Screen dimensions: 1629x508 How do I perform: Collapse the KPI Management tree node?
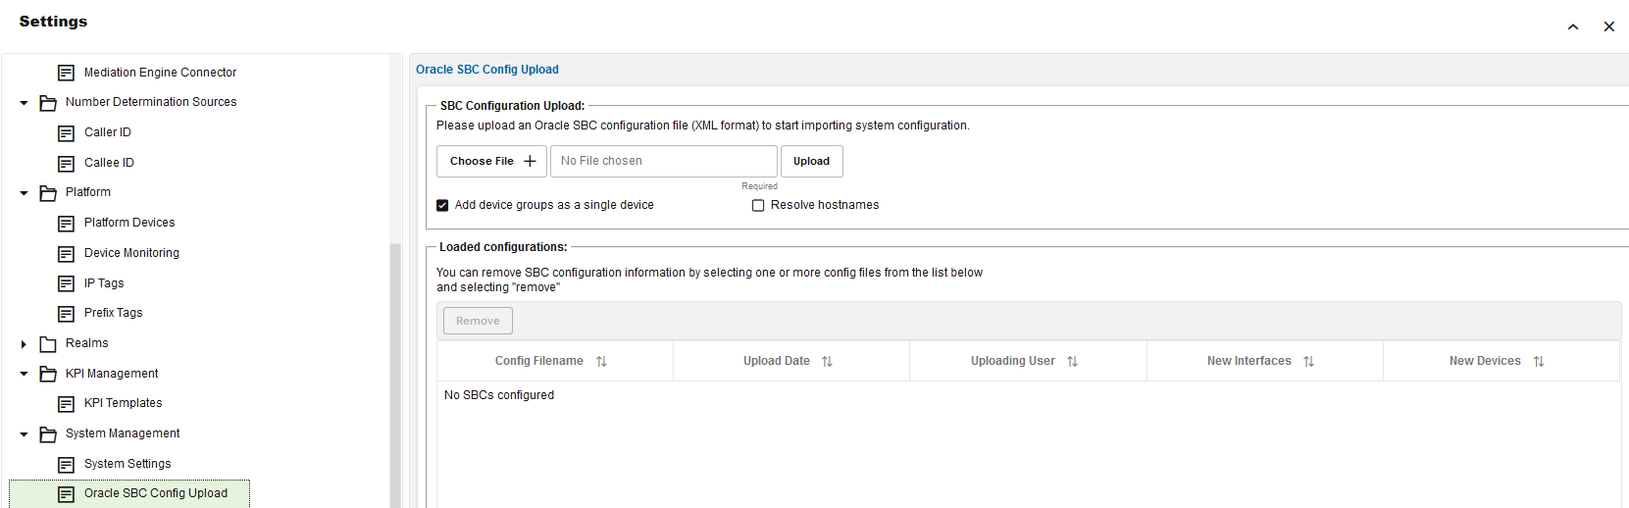(24, 374)
